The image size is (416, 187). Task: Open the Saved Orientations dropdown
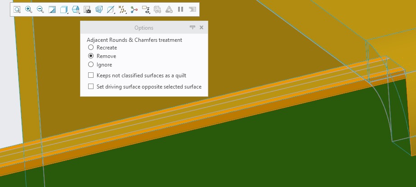pos(76,10)
